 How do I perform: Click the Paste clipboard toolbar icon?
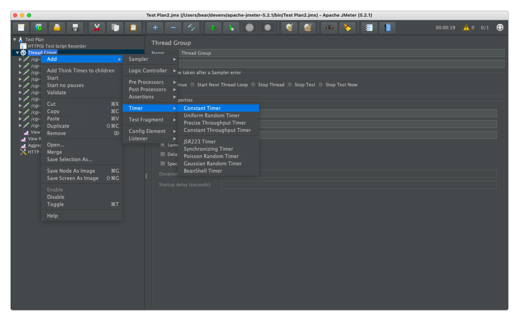pyautogui.click(x=133, y=28)
